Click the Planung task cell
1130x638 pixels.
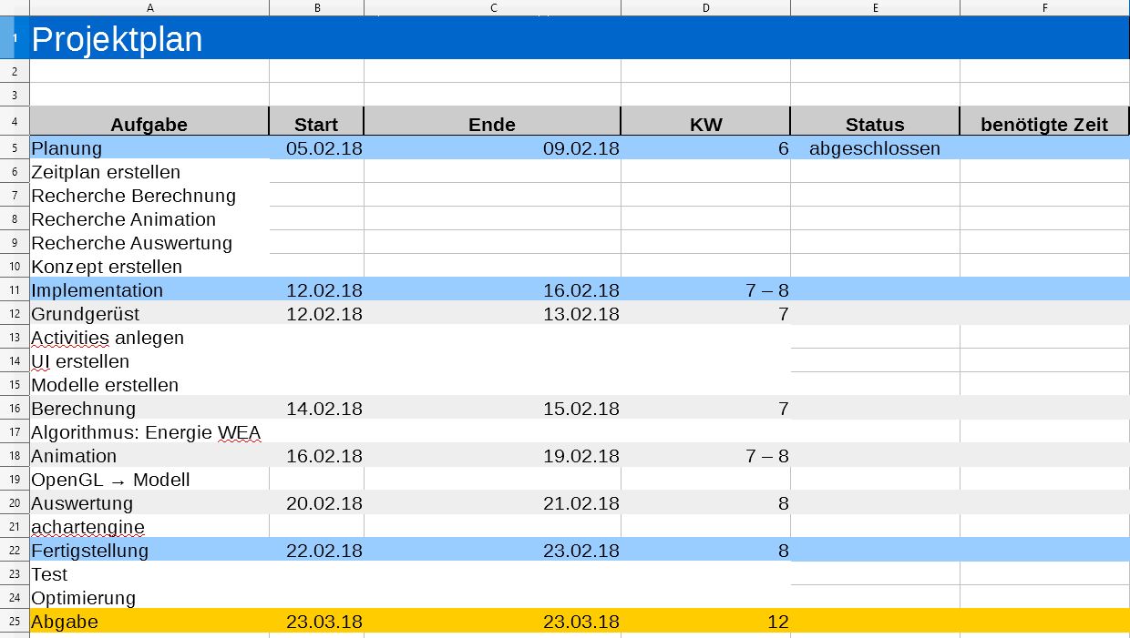[67, 148]
